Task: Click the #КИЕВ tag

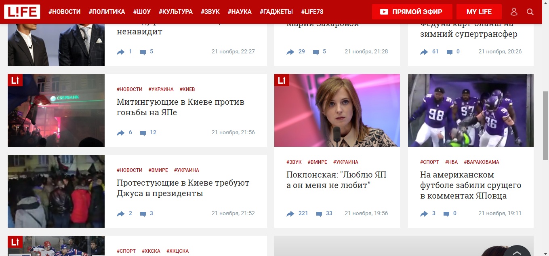Action: 187,89
